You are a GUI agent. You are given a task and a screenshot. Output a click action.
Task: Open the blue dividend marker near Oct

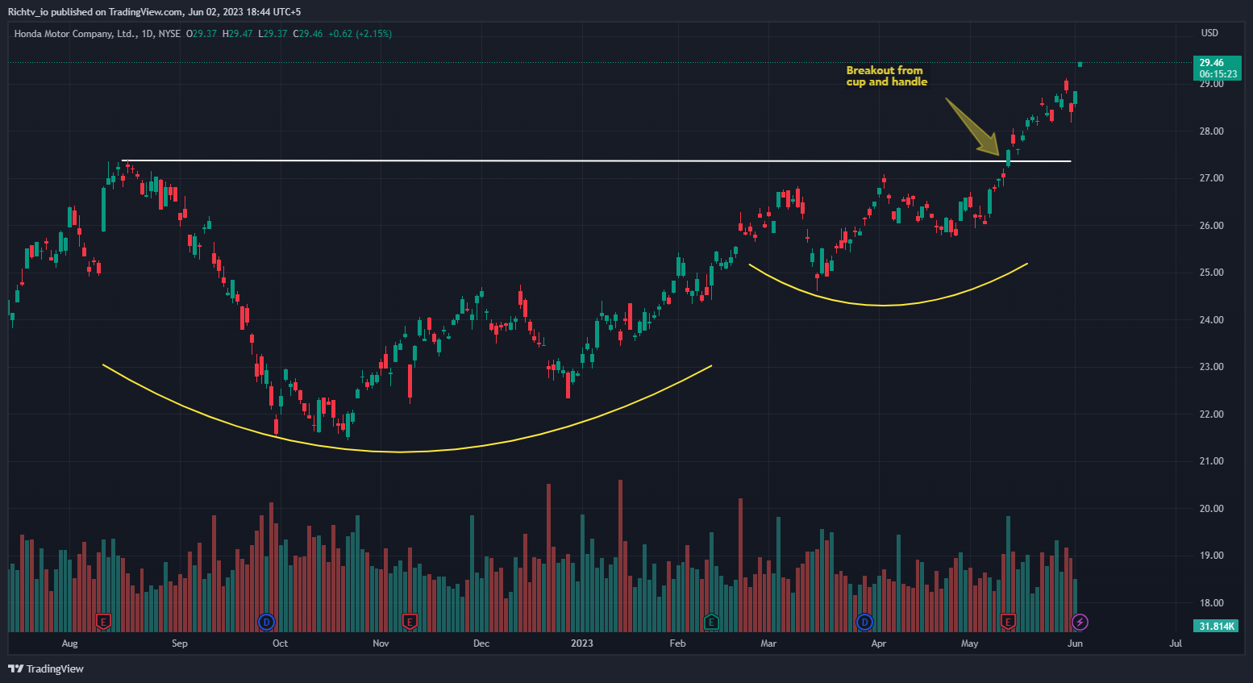[x=266, y=622]
